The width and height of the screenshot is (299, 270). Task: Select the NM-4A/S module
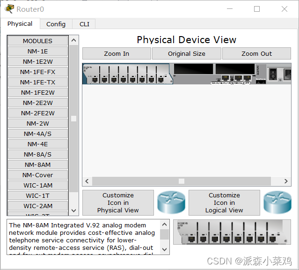38,134
